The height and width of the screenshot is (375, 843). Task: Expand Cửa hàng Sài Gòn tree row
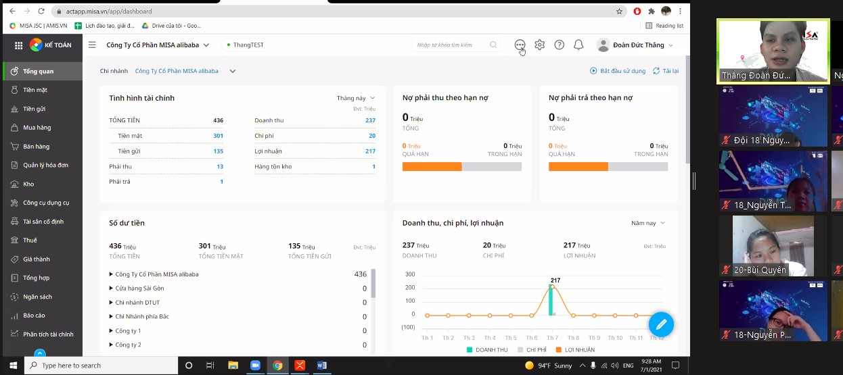coord(111,289)
